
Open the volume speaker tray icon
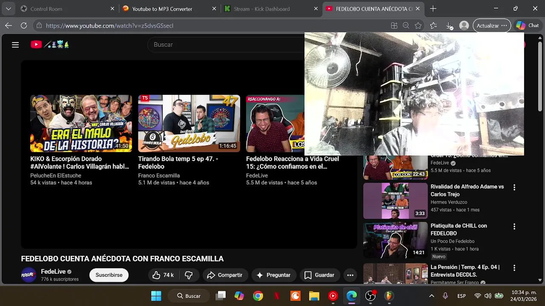click(x=488, y=296)
